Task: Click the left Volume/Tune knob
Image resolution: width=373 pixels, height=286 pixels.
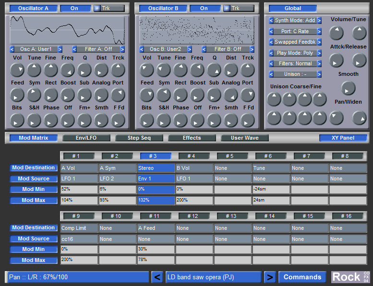Action: [336, 33]
